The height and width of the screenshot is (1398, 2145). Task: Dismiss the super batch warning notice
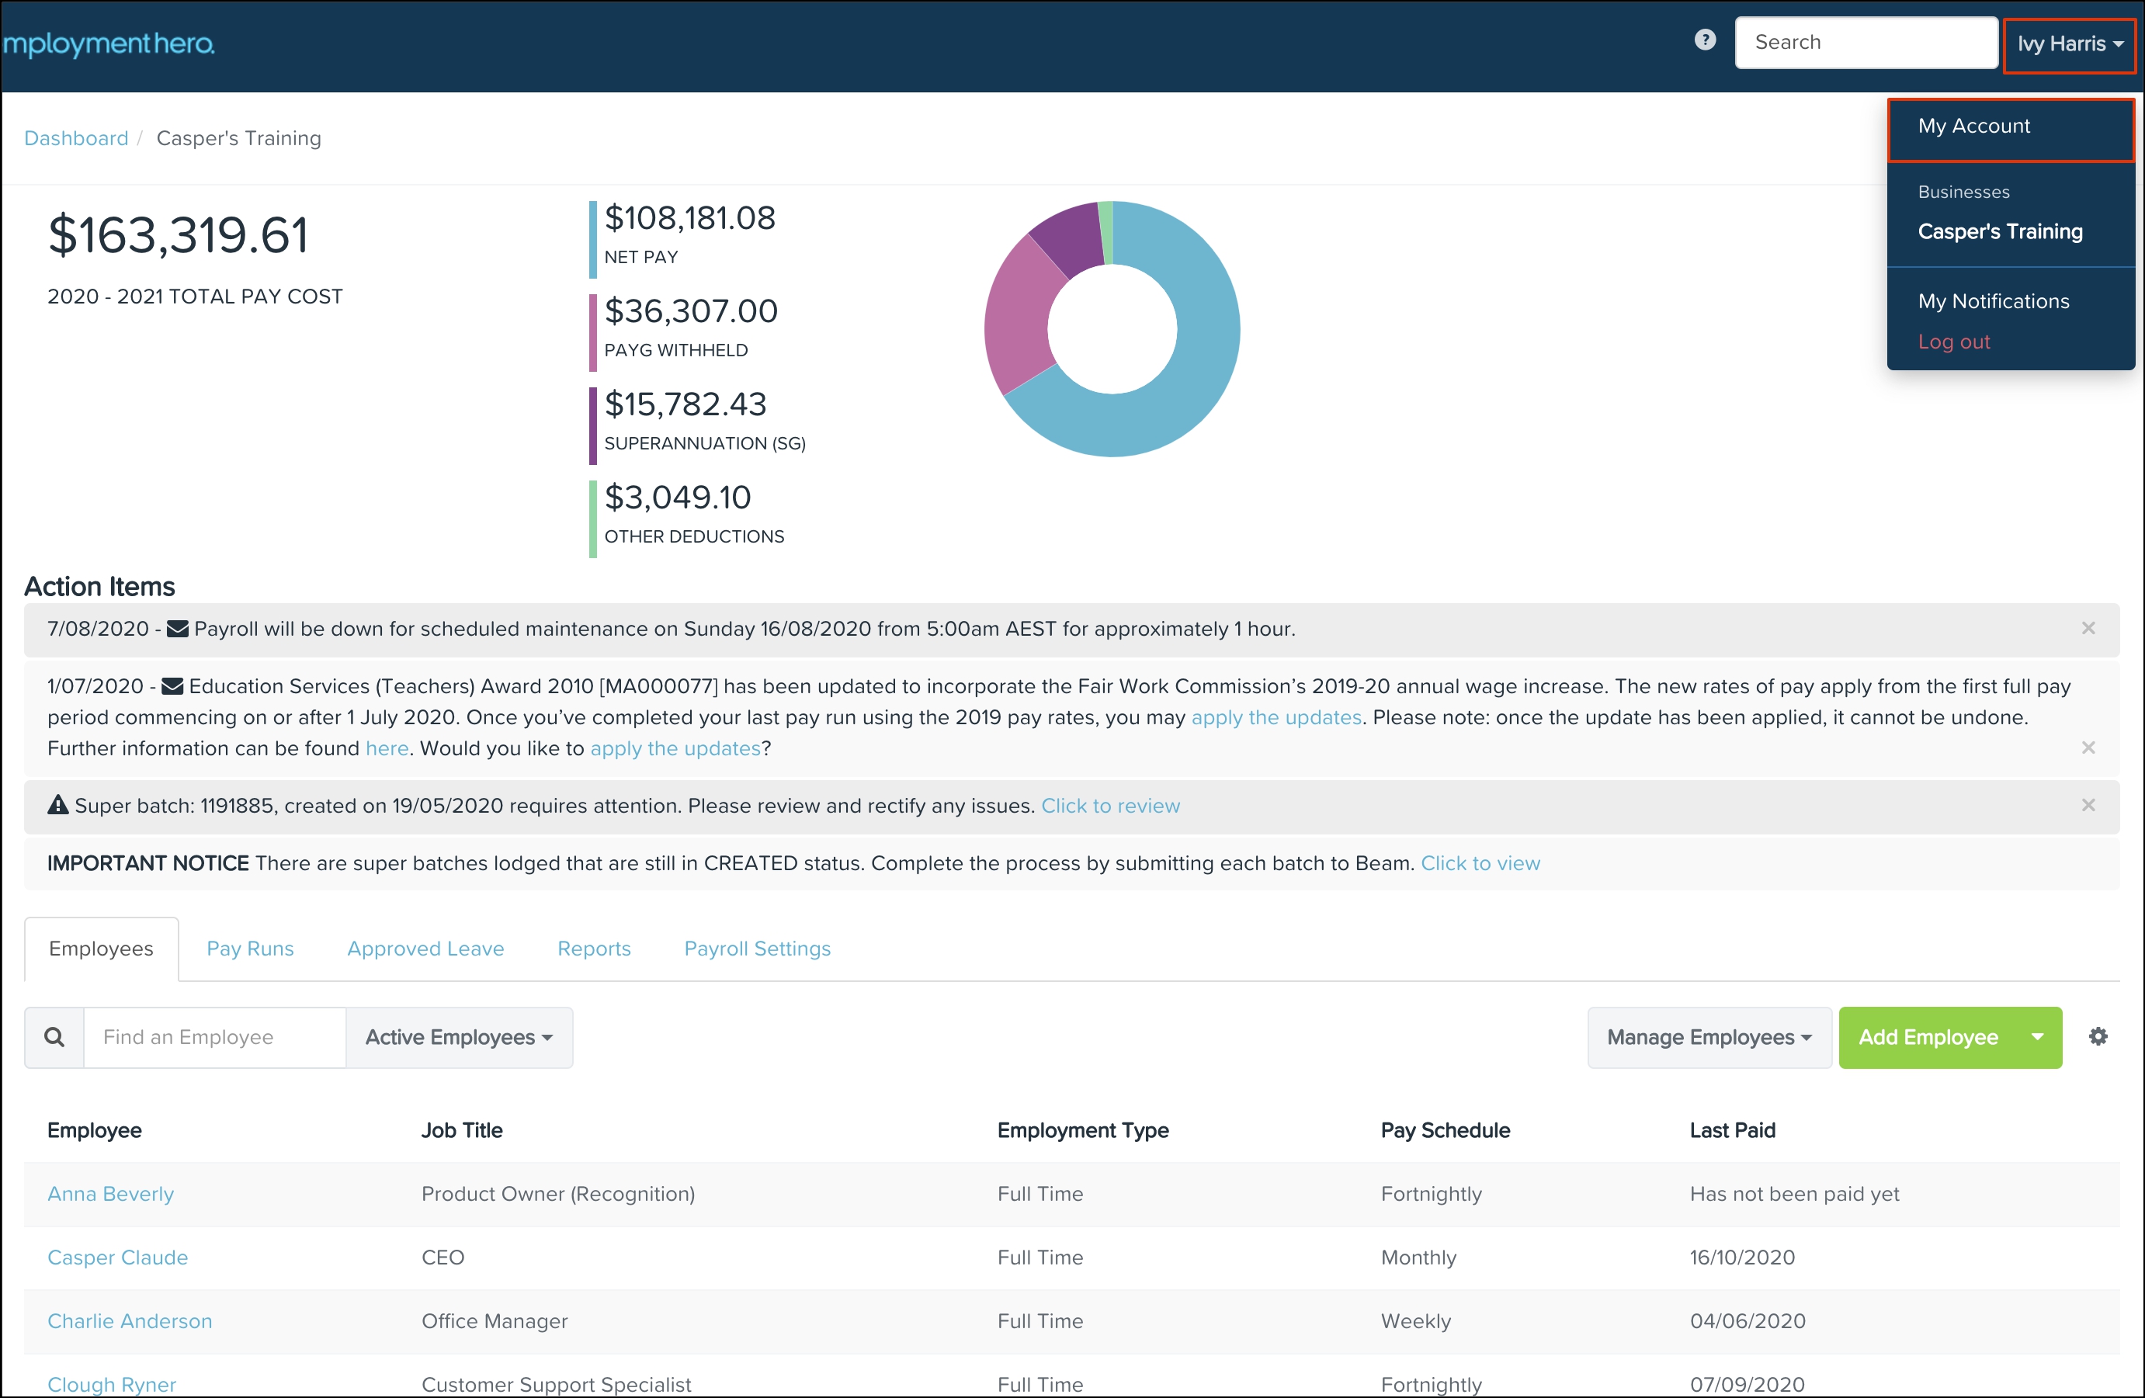click(x=2088, y=805)
